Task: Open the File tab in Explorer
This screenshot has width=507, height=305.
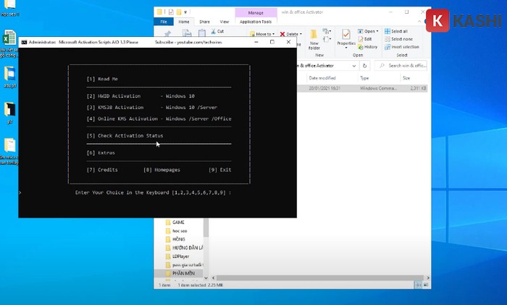Action: click(x=164, y=22)
